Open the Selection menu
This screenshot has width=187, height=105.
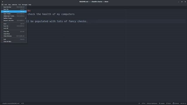14,5
